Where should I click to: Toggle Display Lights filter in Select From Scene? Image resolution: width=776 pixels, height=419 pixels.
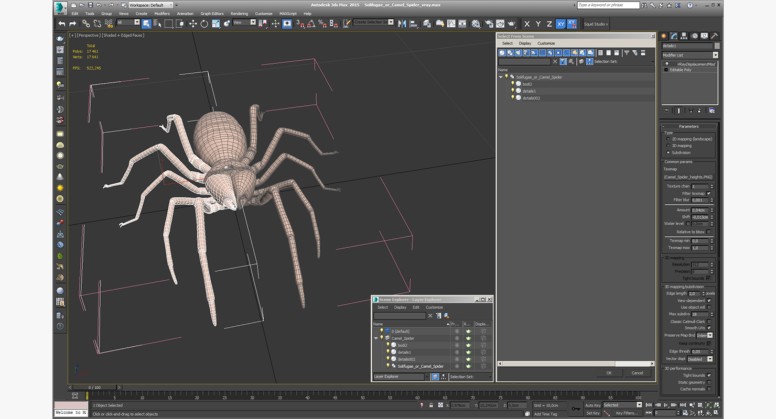tap(519, 53)
